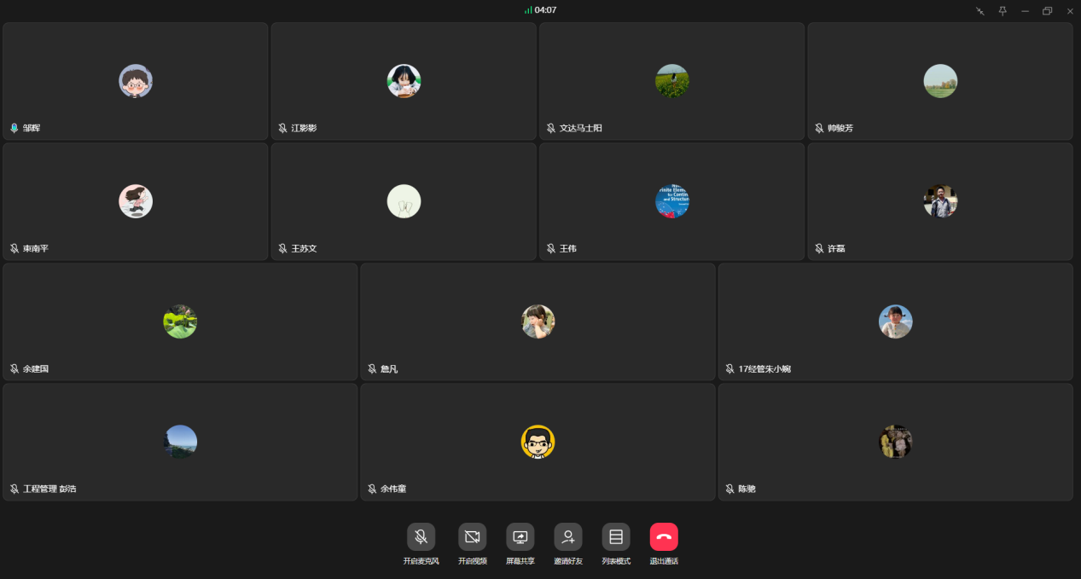1081x579 pixels.
Task: Click muted mic icon beside 余伟童
Action: 372,489
